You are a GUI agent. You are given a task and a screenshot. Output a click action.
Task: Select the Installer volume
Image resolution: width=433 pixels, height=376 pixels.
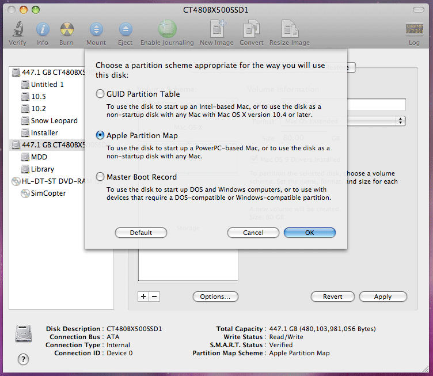[x=40, y=133]
